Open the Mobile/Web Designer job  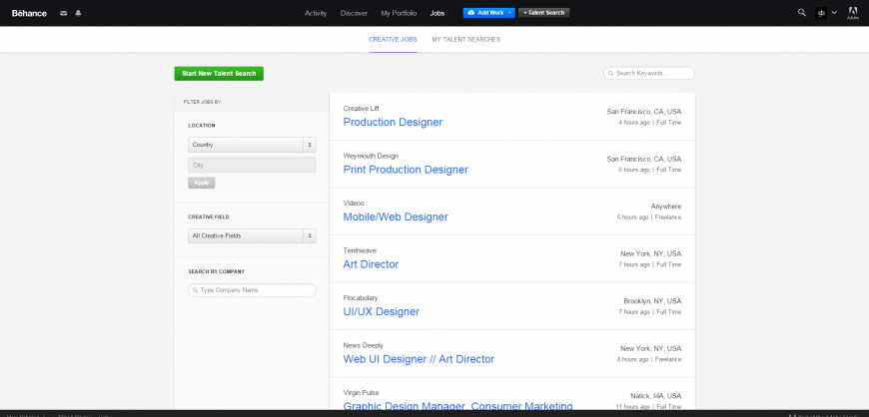(396, 217)
